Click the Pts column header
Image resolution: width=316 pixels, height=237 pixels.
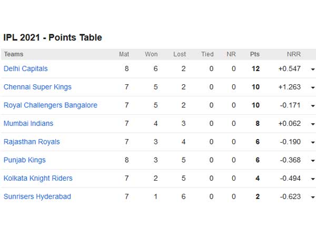pos(255,54)
